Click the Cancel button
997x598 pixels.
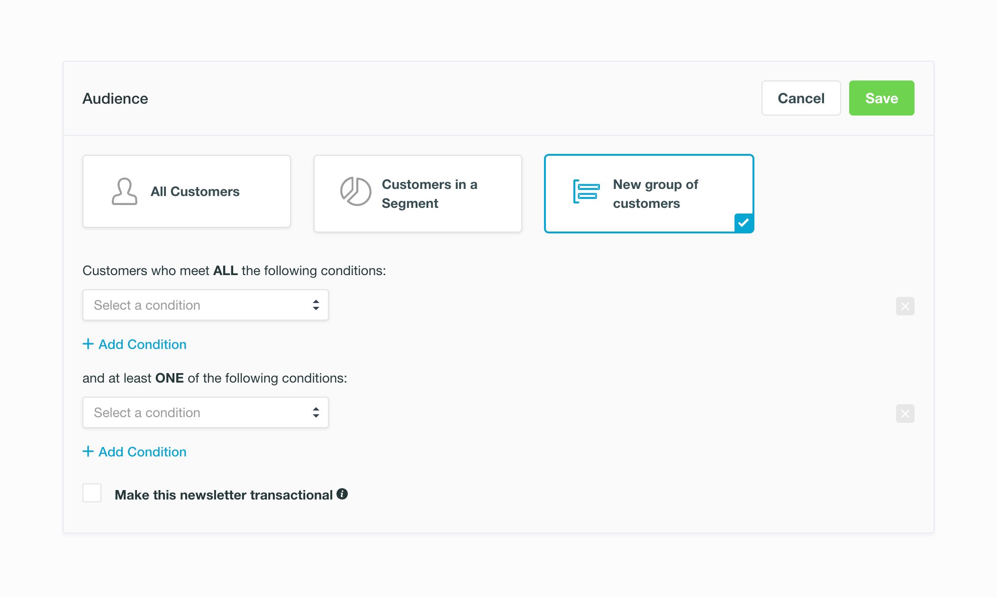(x=801, y=98)
